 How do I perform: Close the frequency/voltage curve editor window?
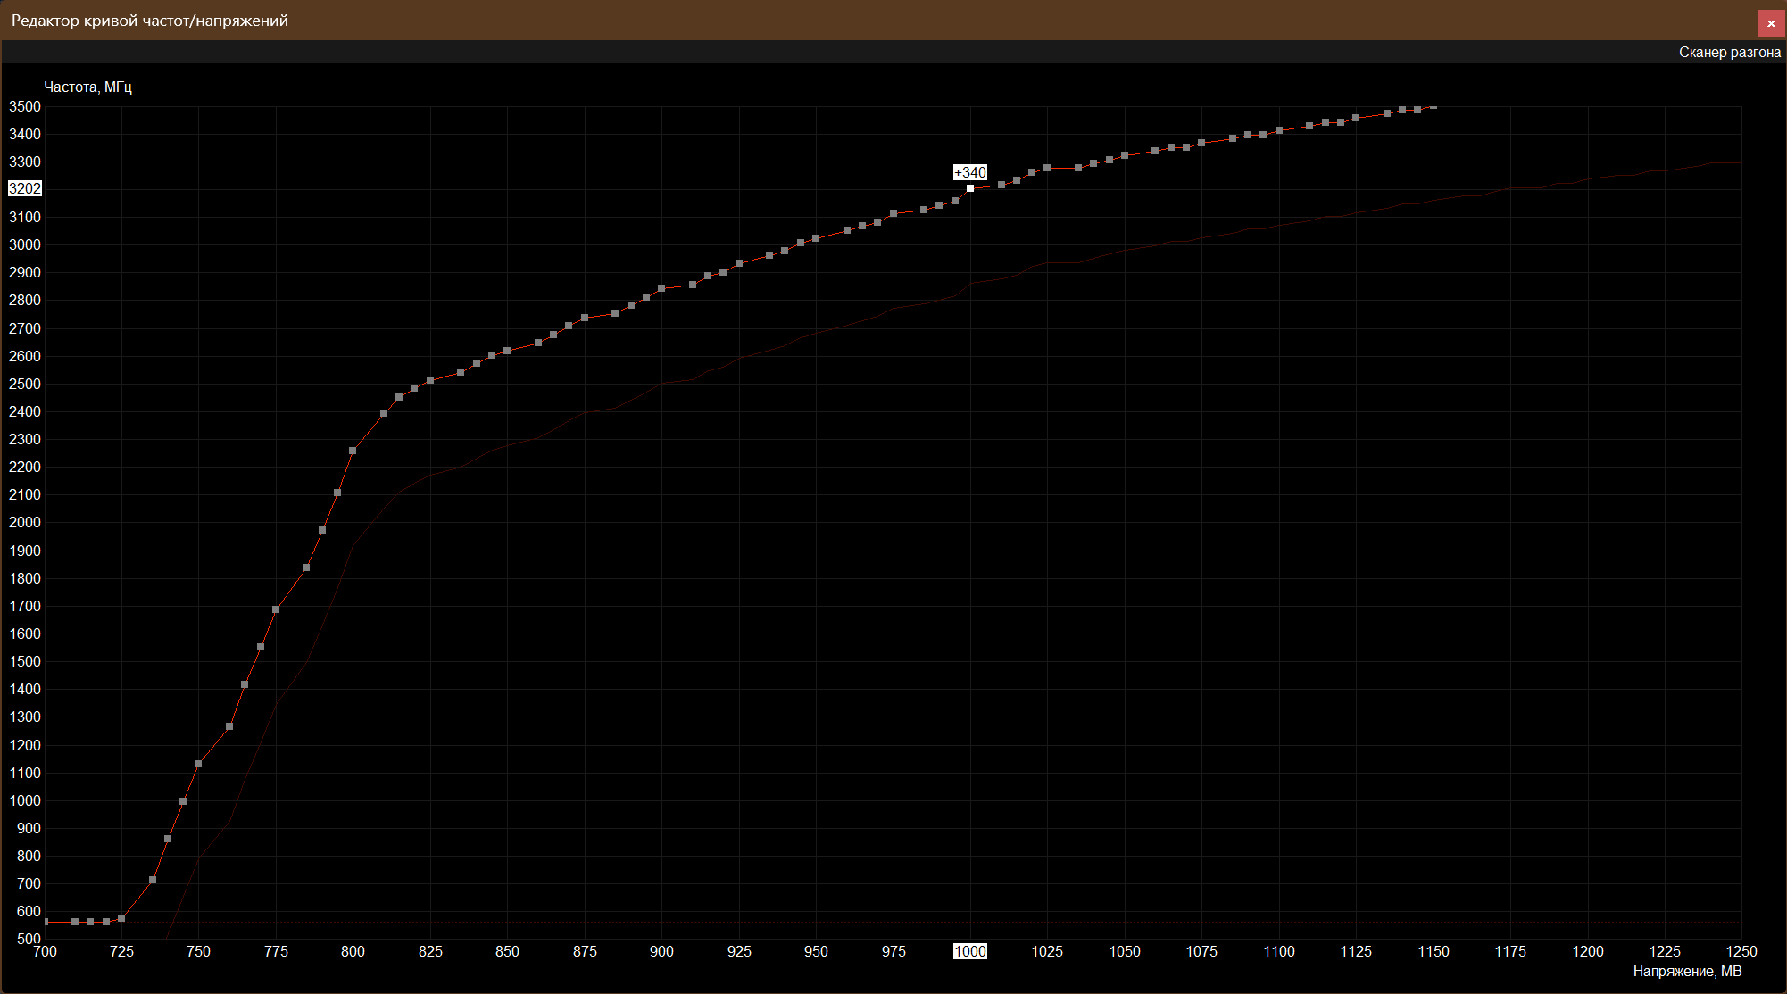[x=1771, y=23]
